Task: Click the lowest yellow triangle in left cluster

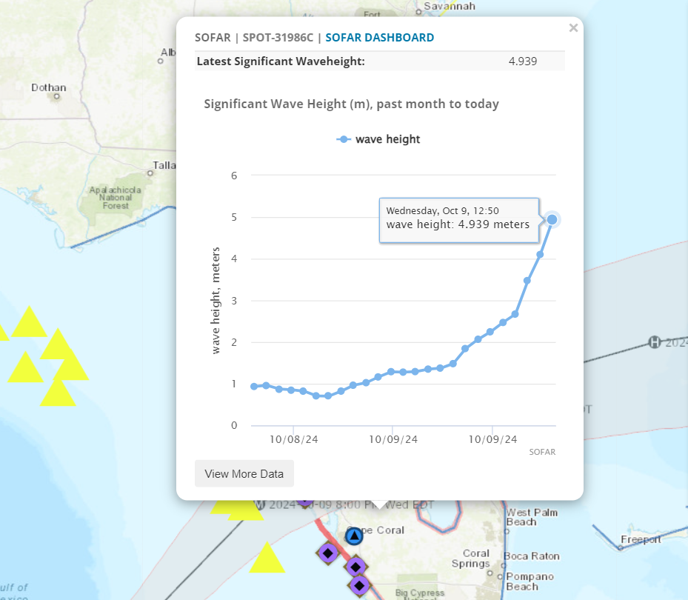Action: 57,393
